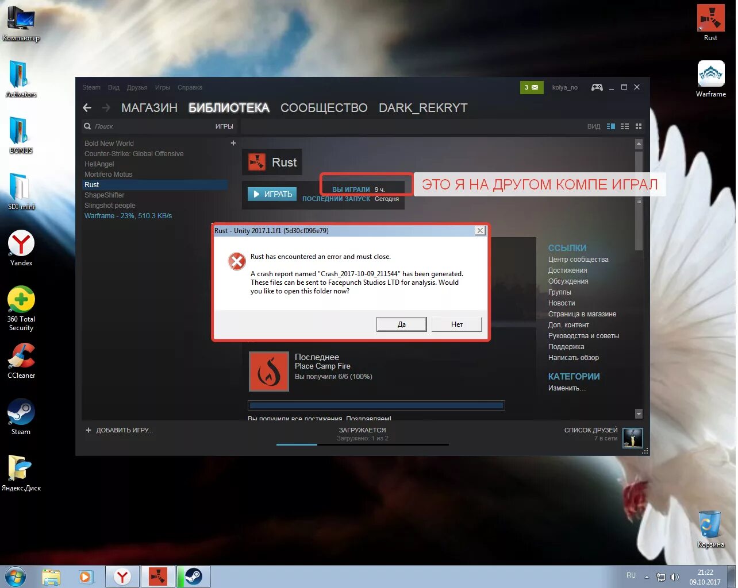The image size is (738, 588).
Task: Click the ИГРАТЬ play button
Action: (x=272, y=194)
